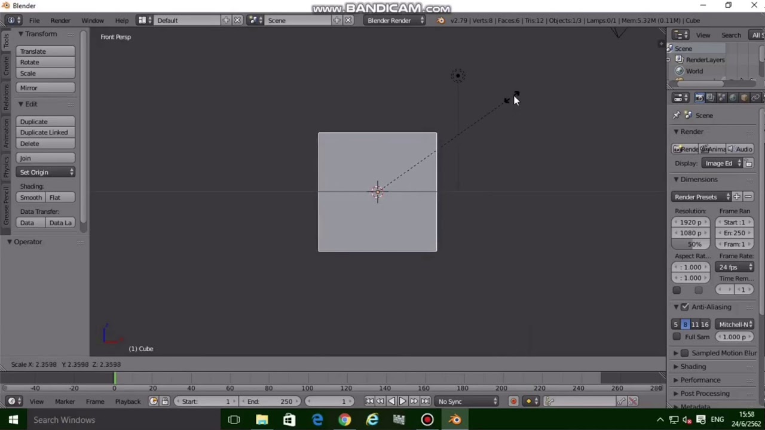Add a render preset with plus icon

point(737,196)
